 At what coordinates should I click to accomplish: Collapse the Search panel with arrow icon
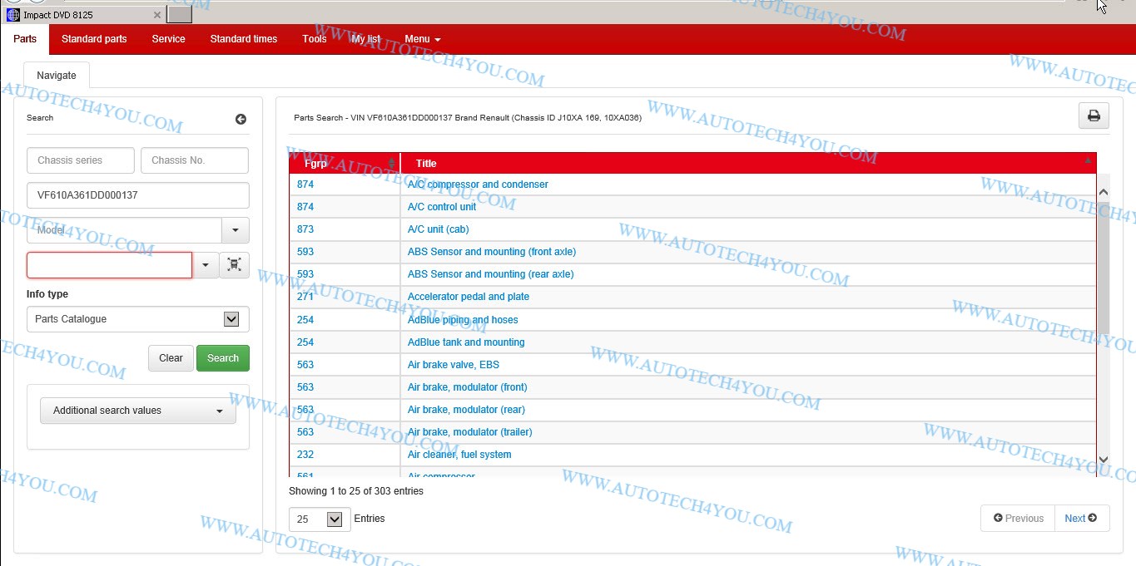pos(241,119)
